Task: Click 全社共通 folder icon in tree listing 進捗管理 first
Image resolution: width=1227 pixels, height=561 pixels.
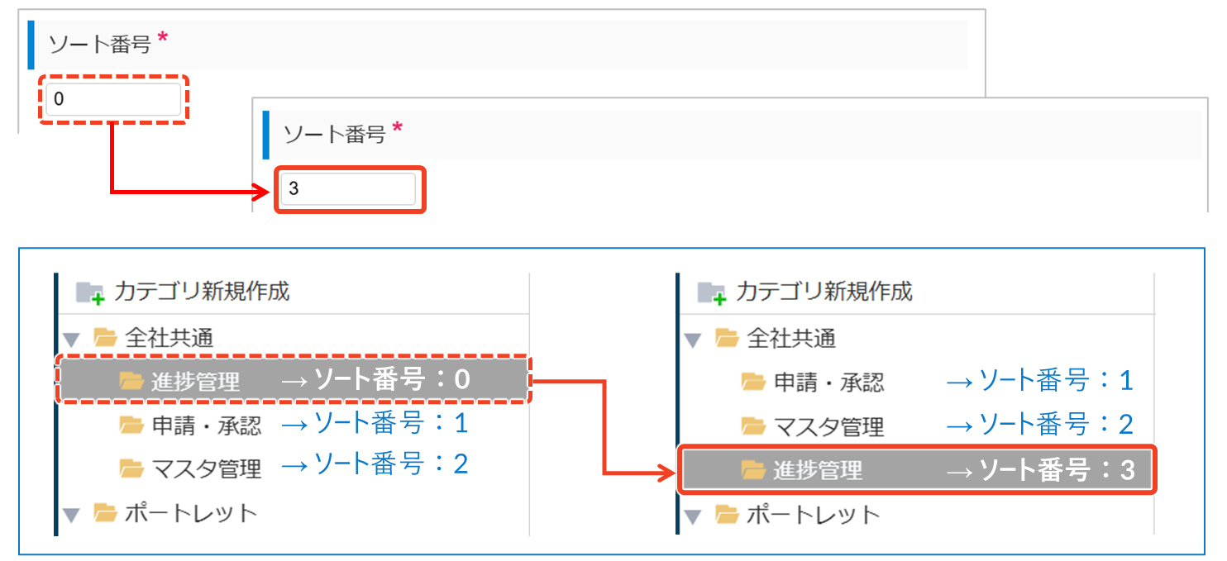Action: (x=104, y=337)
